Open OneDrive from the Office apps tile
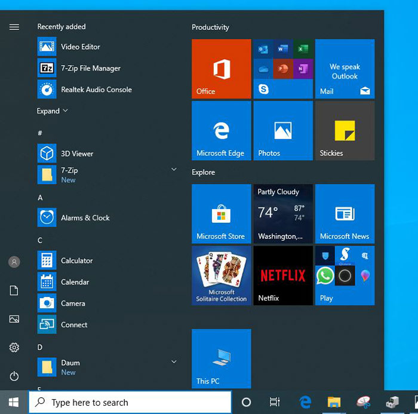The height and width of the screenshot is (414, 418). pyautogui.click(x=263, y=69)
